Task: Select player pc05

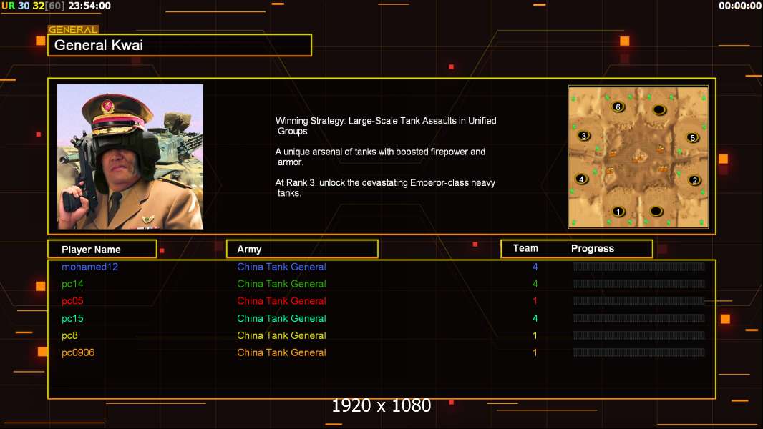Action: pyautogui.click(x=72, y=301)
